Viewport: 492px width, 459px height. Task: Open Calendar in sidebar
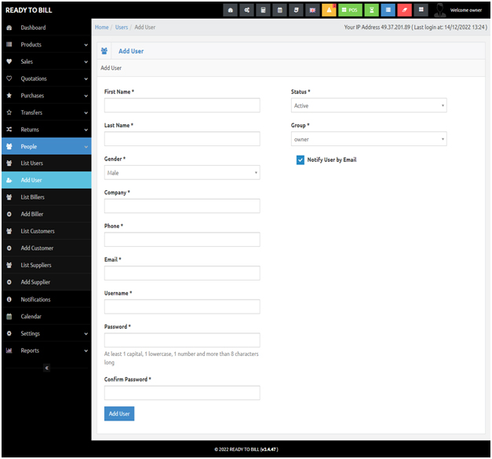point(46,316)
